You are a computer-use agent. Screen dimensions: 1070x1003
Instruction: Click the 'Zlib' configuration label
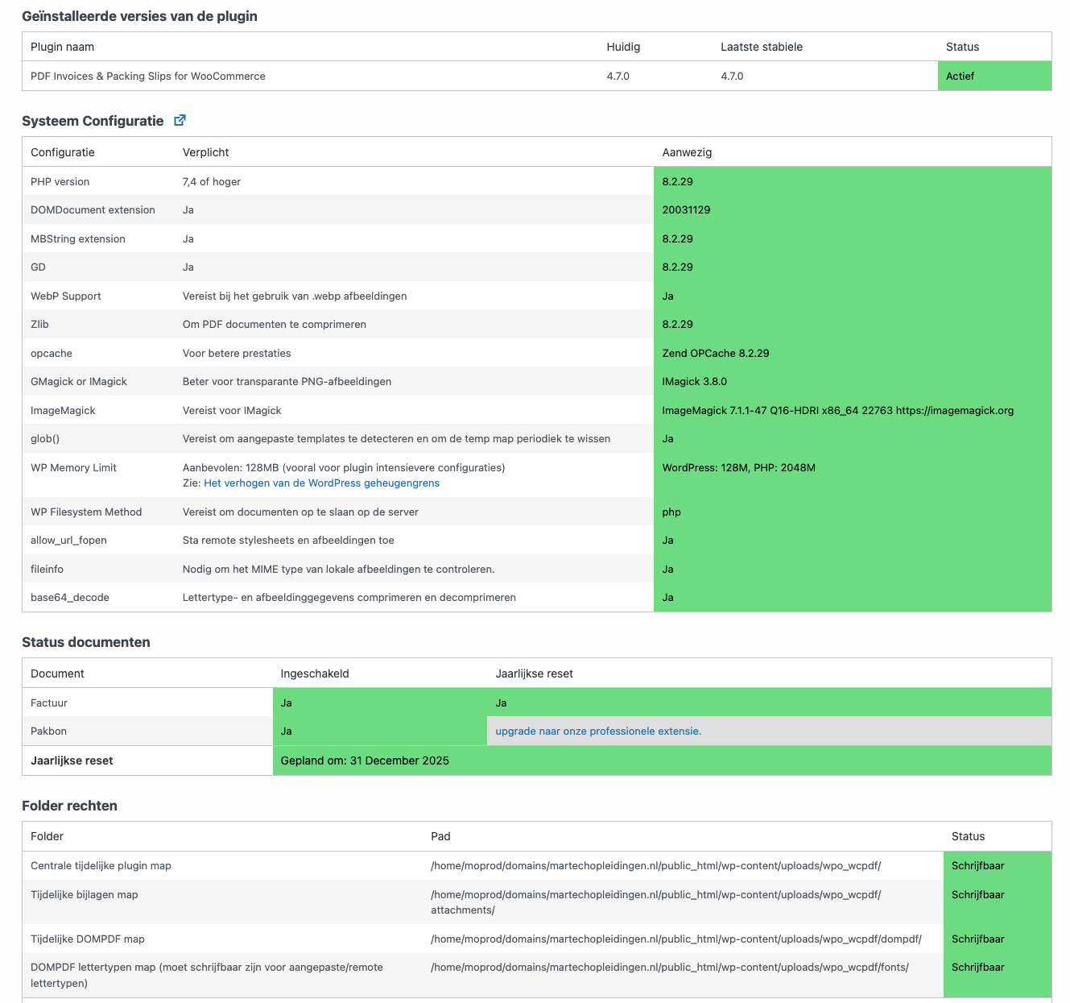point(39,325)
